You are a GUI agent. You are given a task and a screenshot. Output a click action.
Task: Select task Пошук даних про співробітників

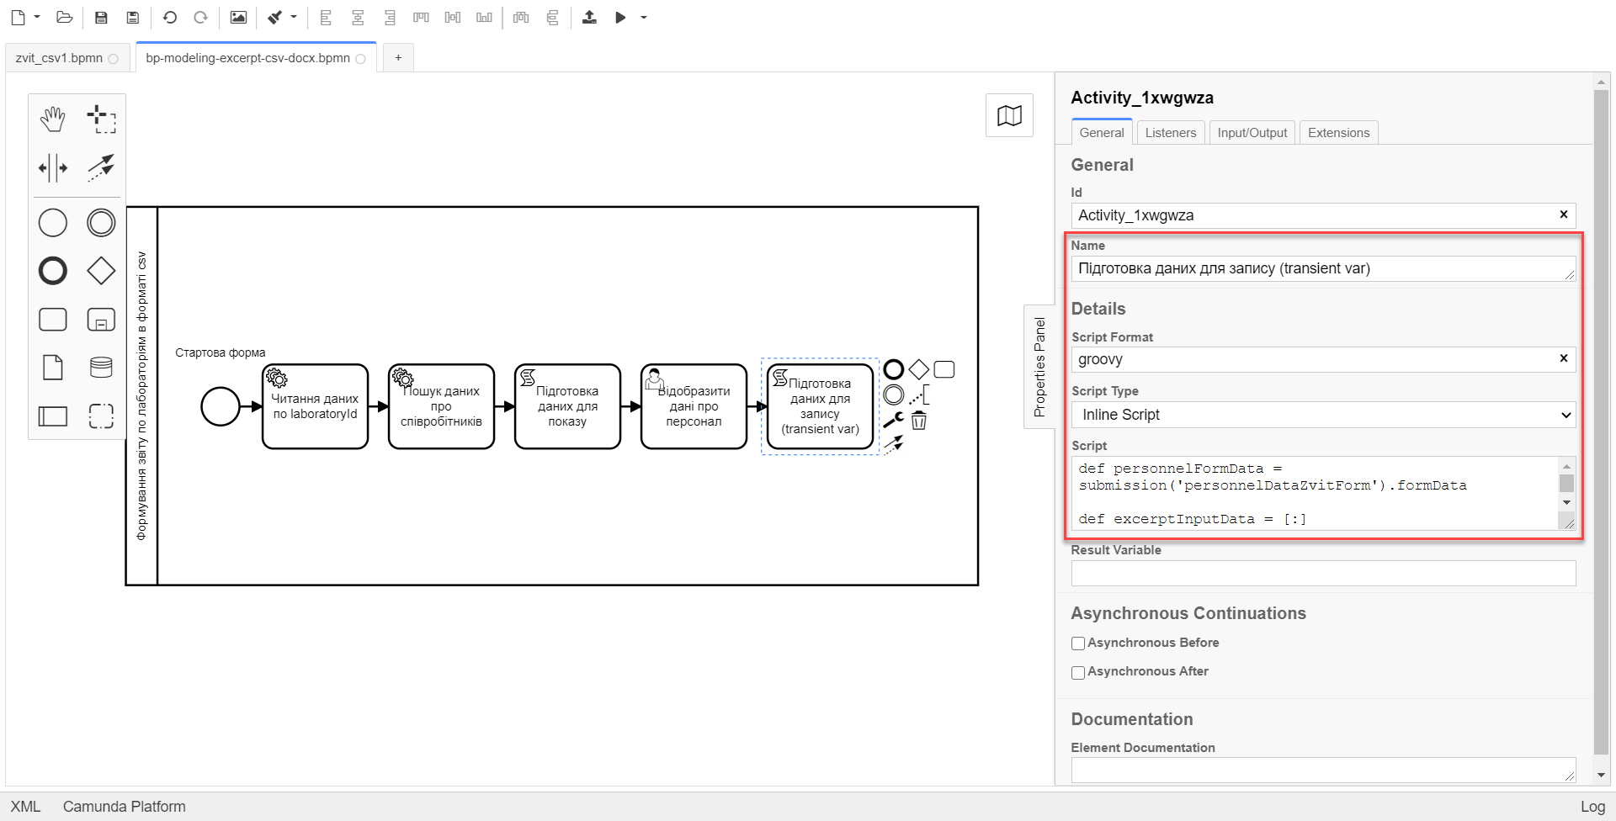point(441,406)
